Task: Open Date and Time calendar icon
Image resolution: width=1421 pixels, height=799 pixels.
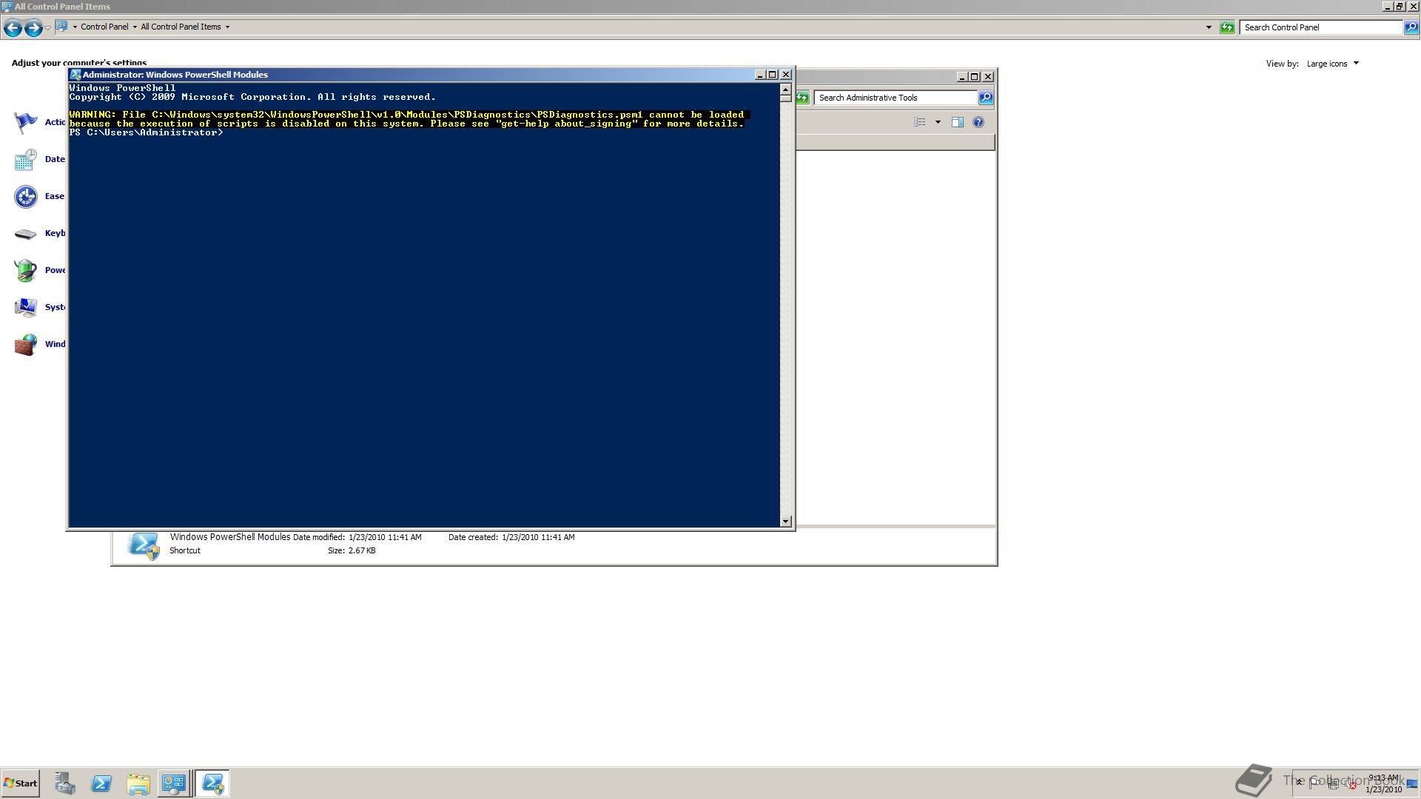Action: [x=26, y=159]
